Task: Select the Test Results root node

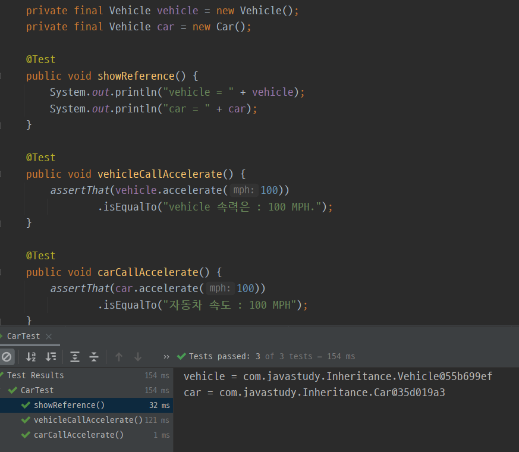Action: (x=35, y=375)
